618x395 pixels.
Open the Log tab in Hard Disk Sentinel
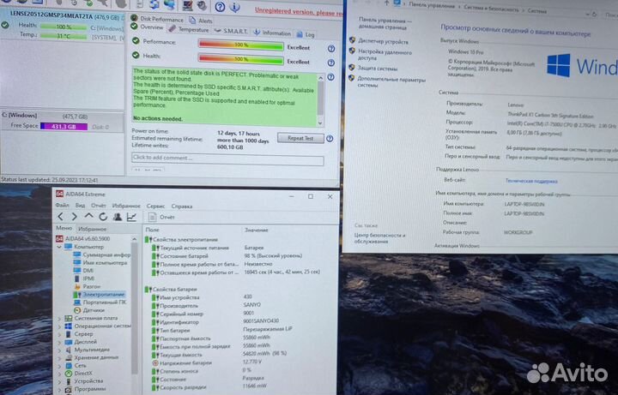click(306, 34)
